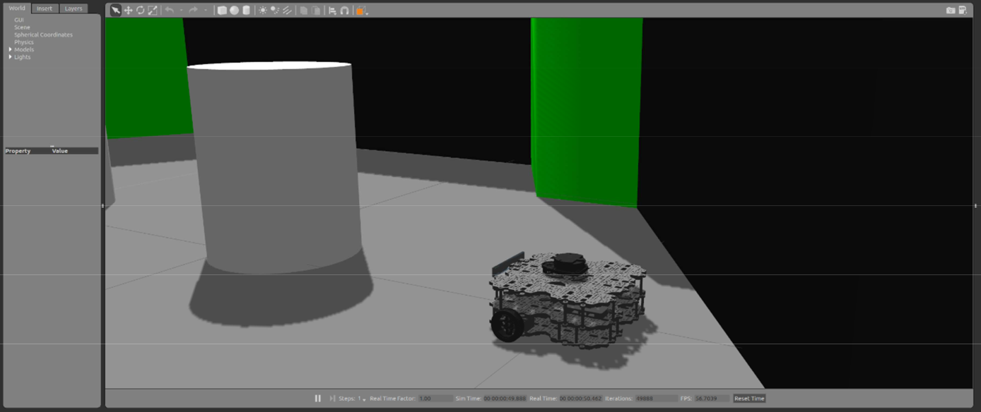Activate the scale mode tool
The width and height of the screenshot is (981, 412).
[152, 11]
